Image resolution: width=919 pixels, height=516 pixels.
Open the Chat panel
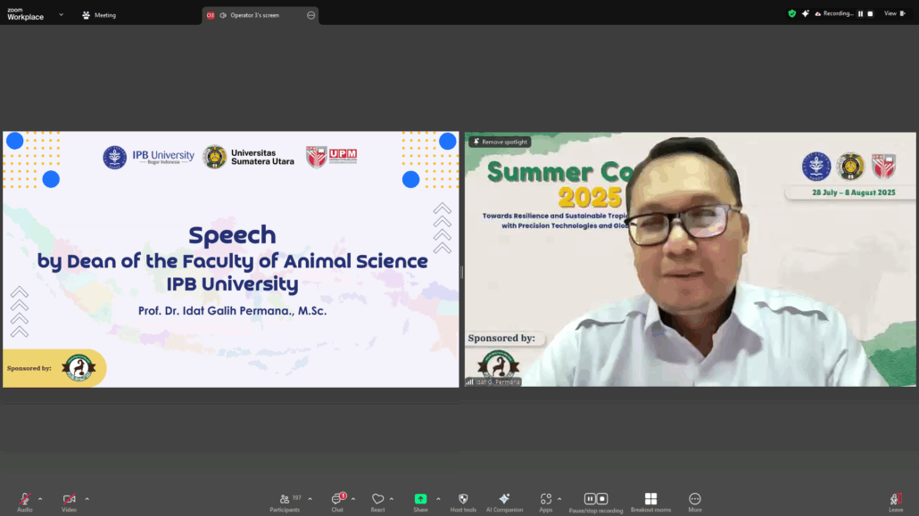(337, 500)
